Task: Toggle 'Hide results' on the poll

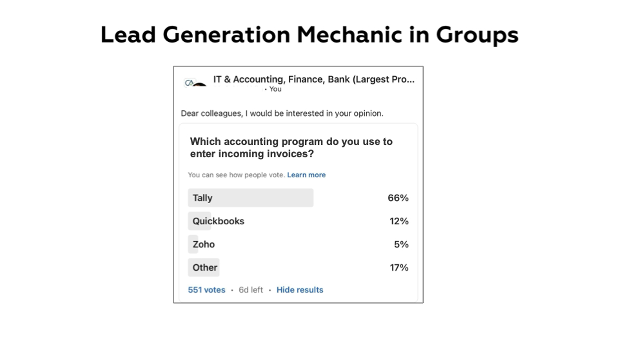Action: coord(300,290)
